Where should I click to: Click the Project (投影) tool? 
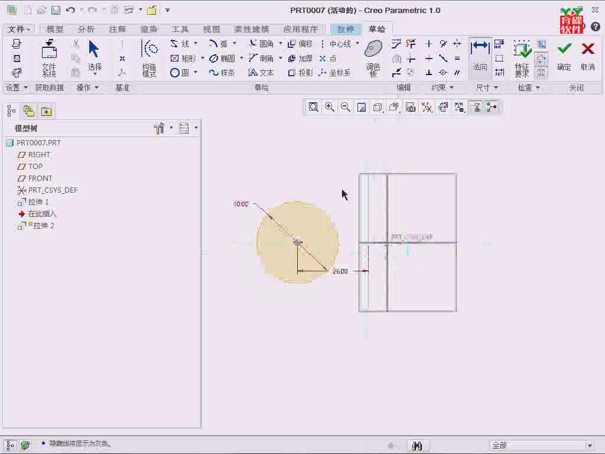[x=300, y=73]
